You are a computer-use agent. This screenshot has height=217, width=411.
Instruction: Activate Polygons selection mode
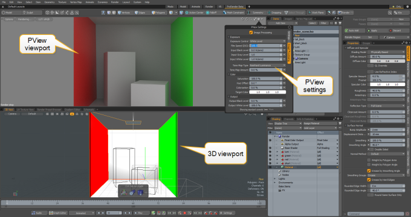159,13
